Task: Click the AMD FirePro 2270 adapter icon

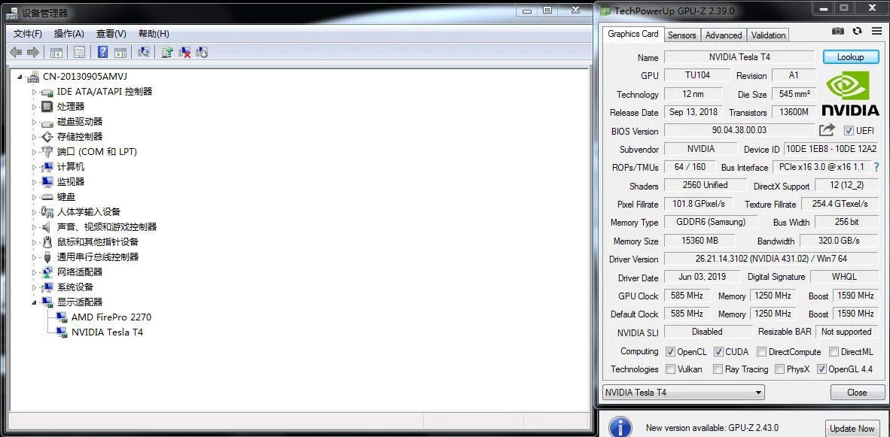Action: 61,317
